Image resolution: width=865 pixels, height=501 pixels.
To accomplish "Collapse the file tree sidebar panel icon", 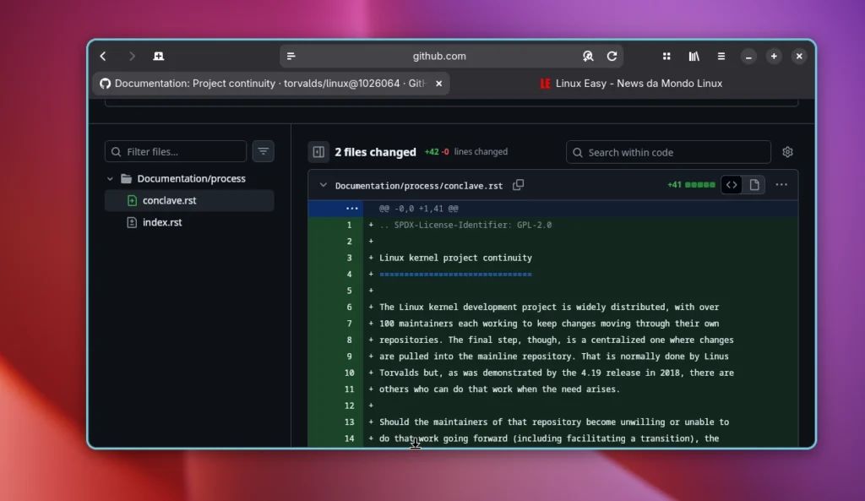I will coord(318,151).
